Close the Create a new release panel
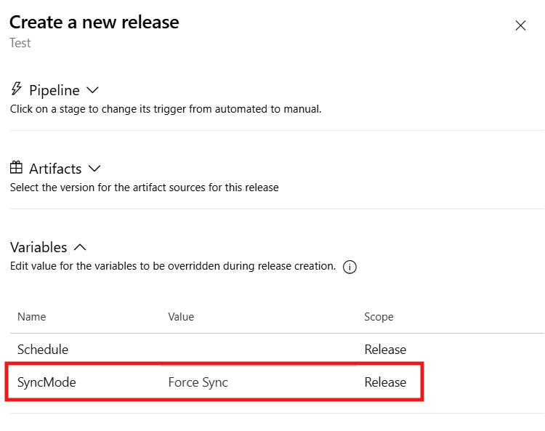Screen dimensions: 545x431 (520, 25)
